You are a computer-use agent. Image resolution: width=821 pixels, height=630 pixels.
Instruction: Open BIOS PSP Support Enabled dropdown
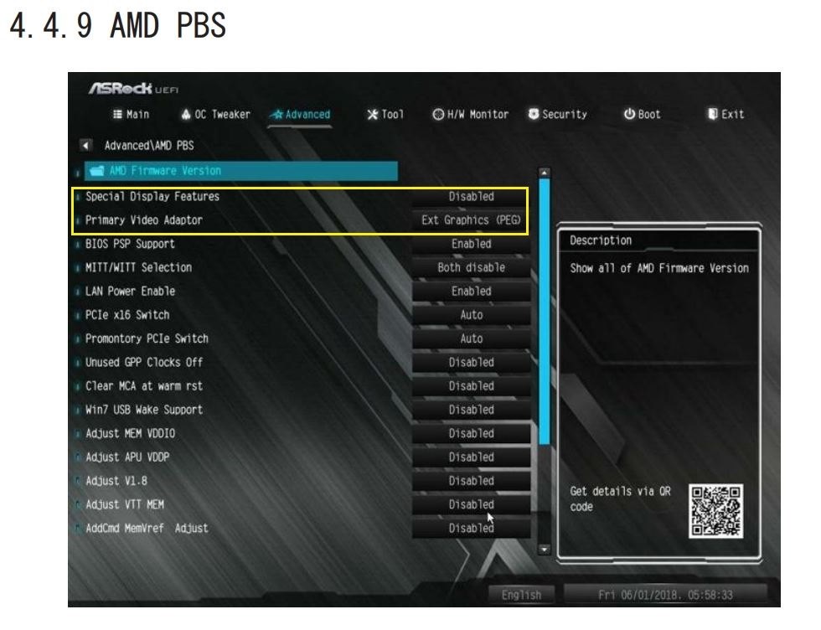tap(471, 244)
